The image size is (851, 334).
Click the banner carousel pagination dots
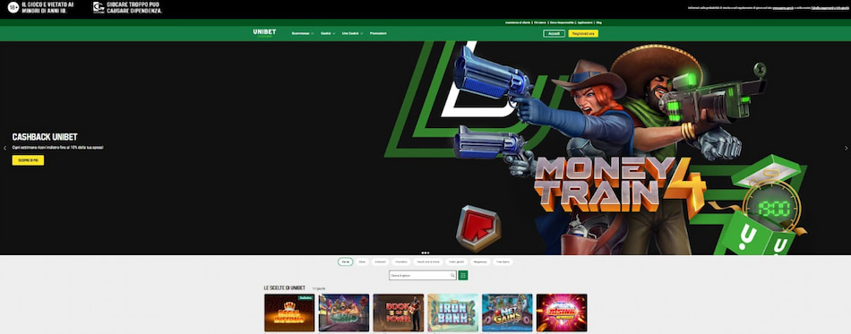[425, 253]
